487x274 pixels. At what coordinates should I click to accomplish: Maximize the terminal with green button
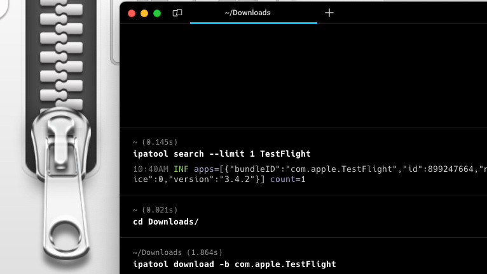157,13
